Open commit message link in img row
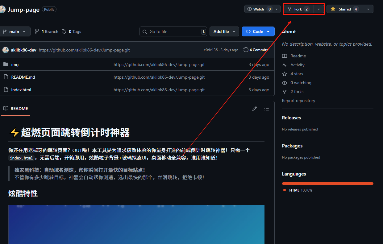Viewport: 383px width, 244px height. click(x=159, y=64)
